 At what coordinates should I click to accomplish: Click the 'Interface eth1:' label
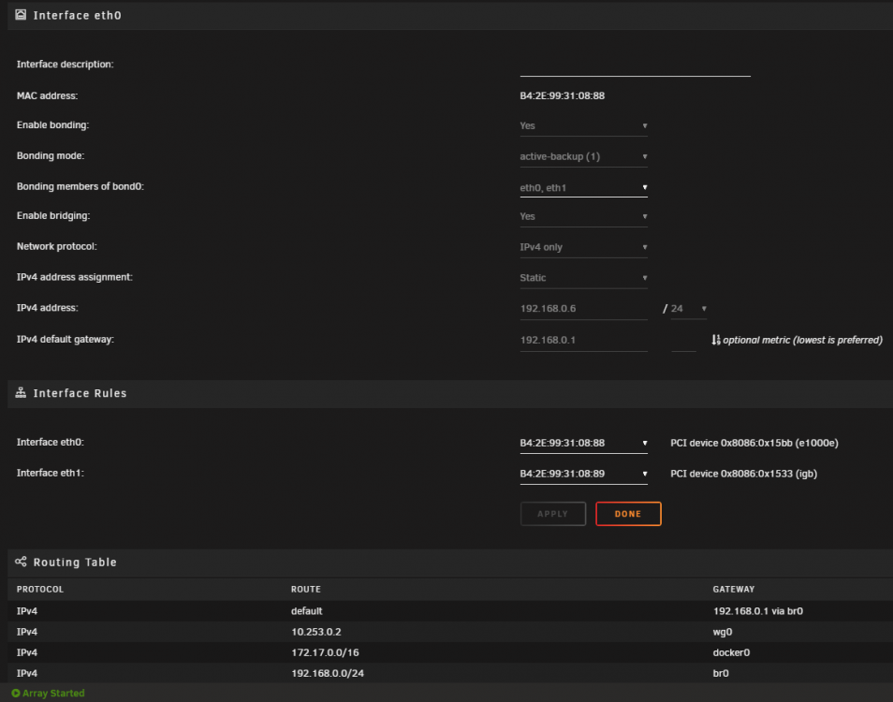tap(51, 473)
